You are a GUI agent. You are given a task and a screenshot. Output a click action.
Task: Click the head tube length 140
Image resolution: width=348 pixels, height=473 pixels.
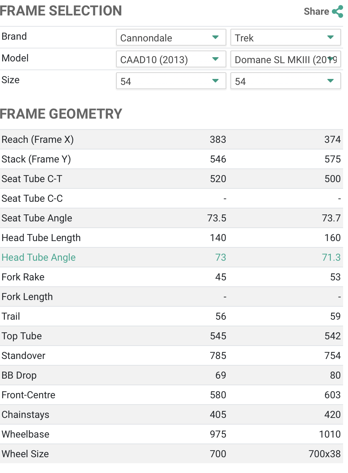[218, 238]
